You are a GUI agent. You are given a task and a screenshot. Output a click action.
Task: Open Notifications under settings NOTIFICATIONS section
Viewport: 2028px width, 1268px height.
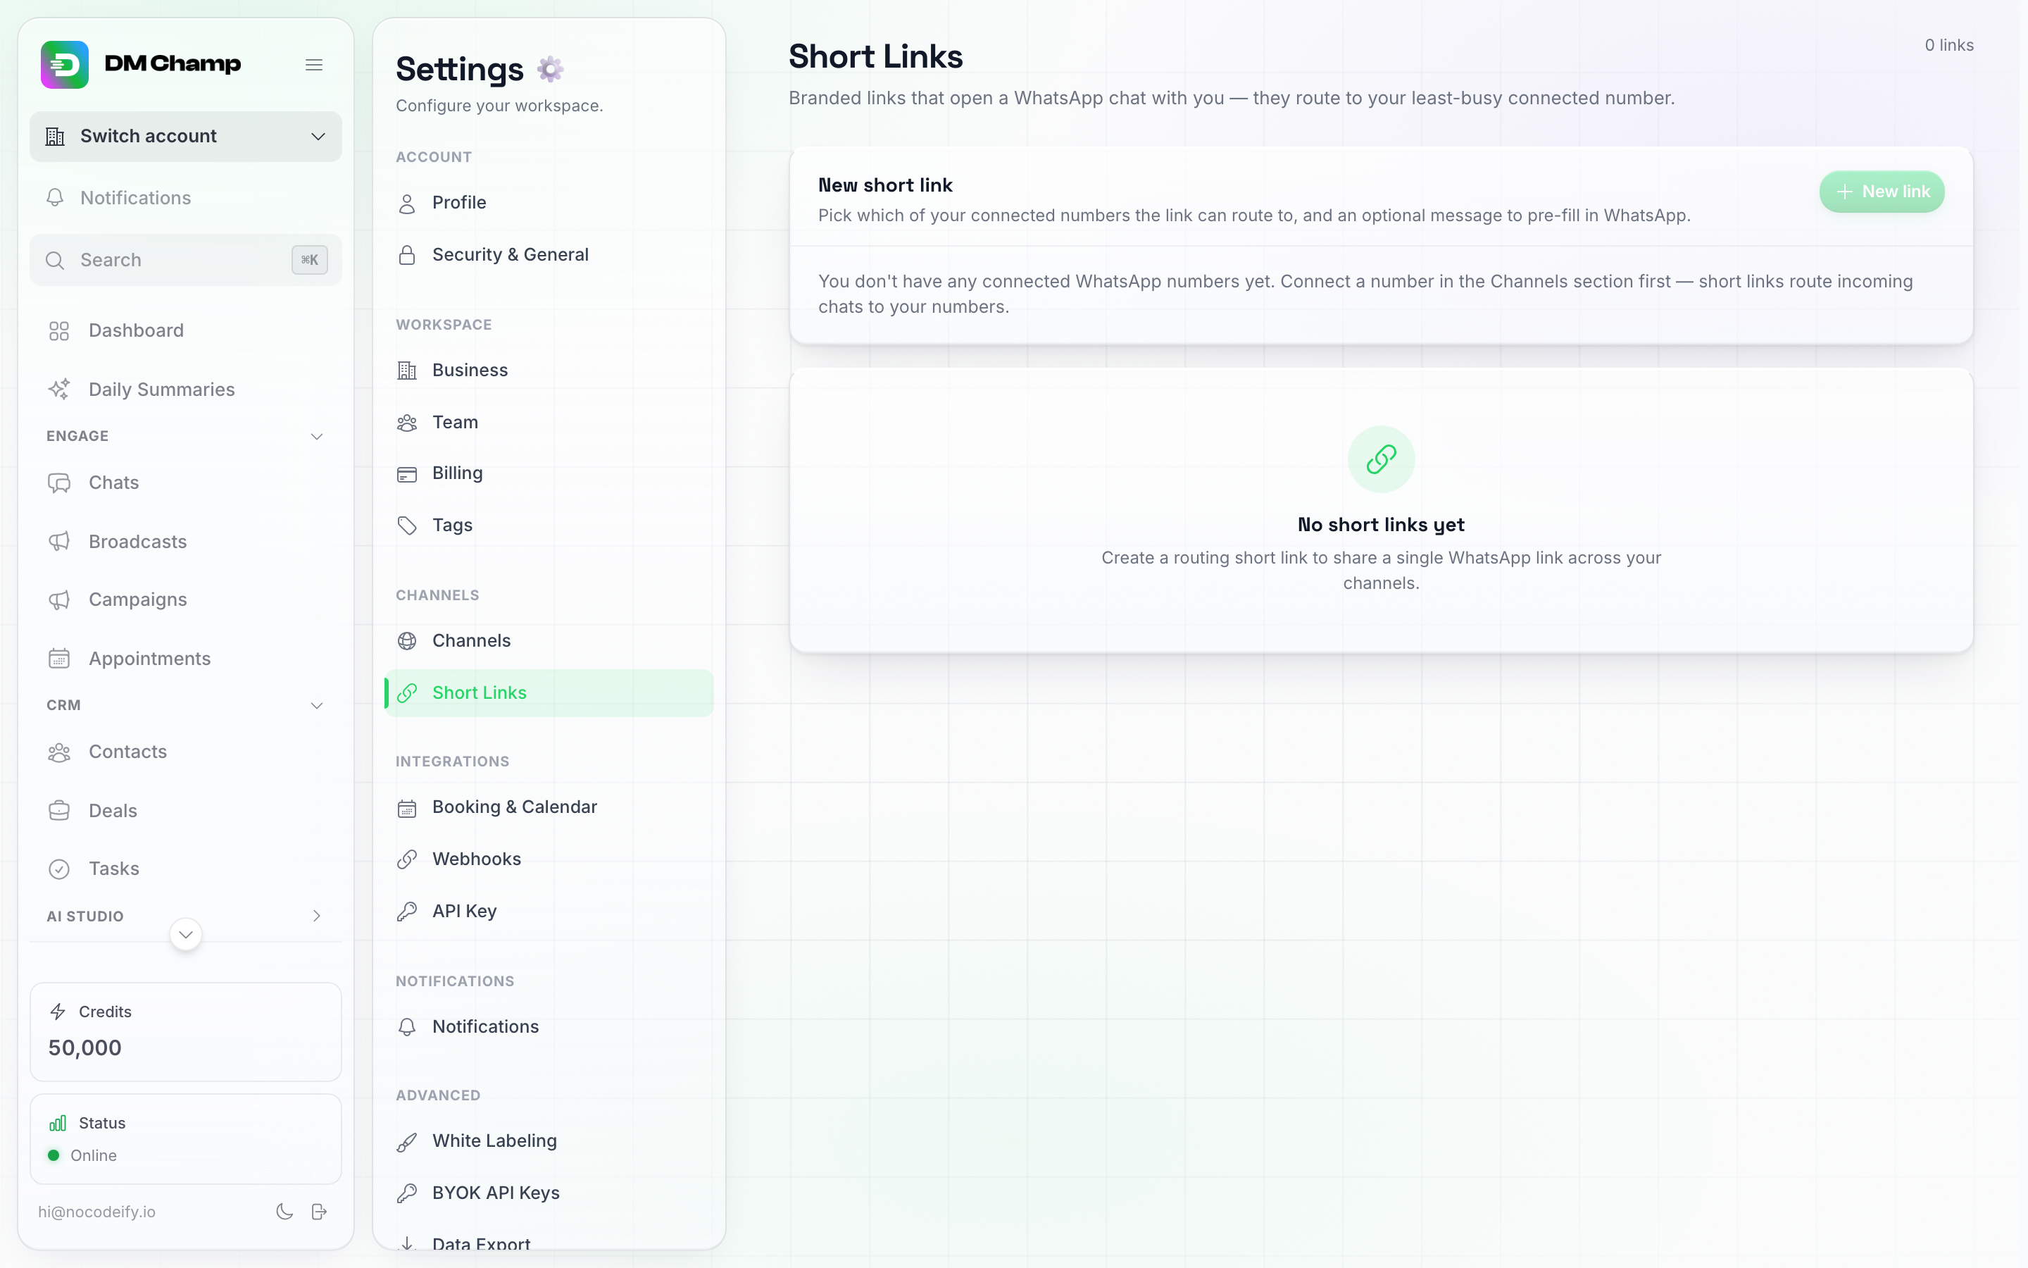pos(549,1027)
